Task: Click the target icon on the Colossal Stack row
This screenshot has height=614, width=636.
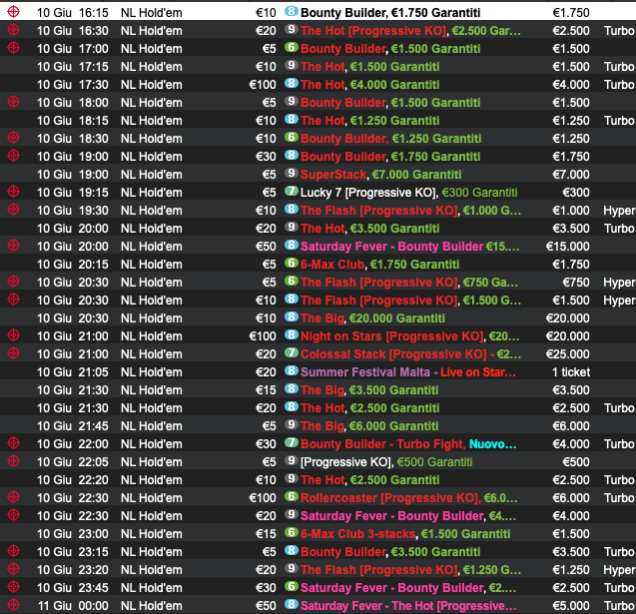Action: tap(13, 353)
